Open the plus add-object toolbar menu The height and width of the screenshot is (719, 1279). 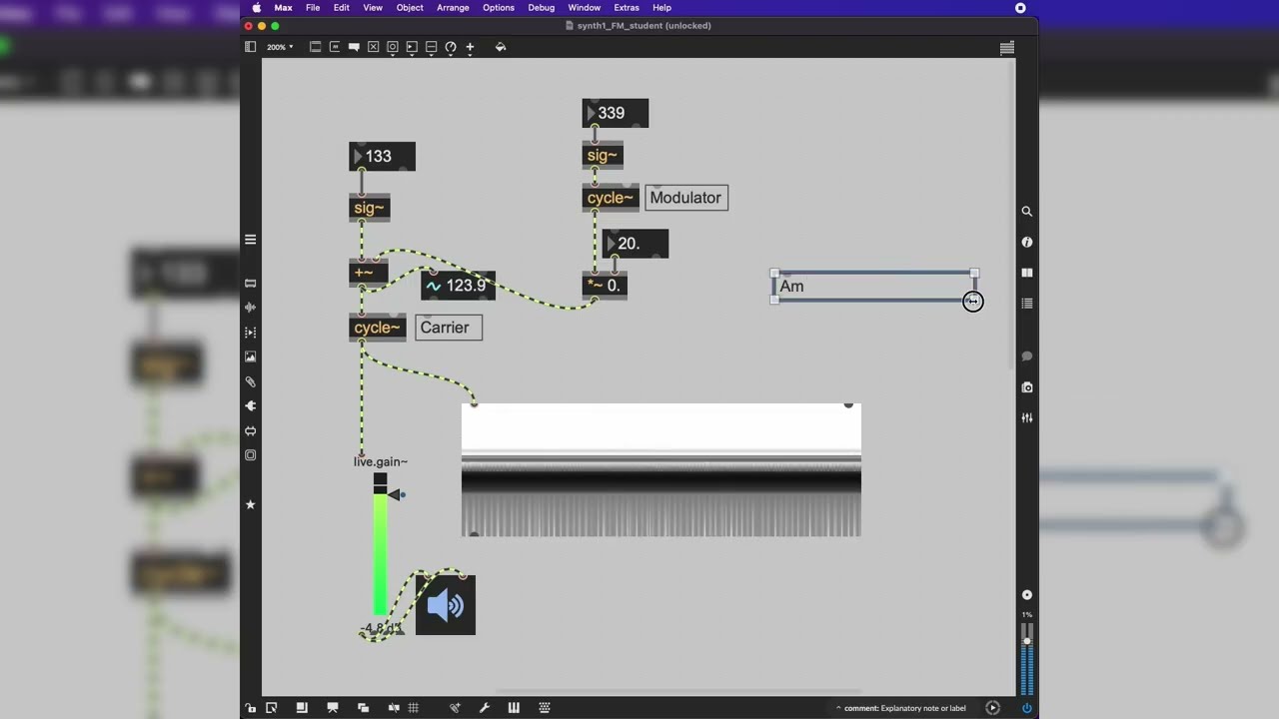click(x=470, y=47)
